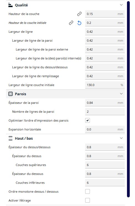This screenshot has width=135, height=206.
Task: Click the Expansion horizontale setting label
Action: click(25, 129)
